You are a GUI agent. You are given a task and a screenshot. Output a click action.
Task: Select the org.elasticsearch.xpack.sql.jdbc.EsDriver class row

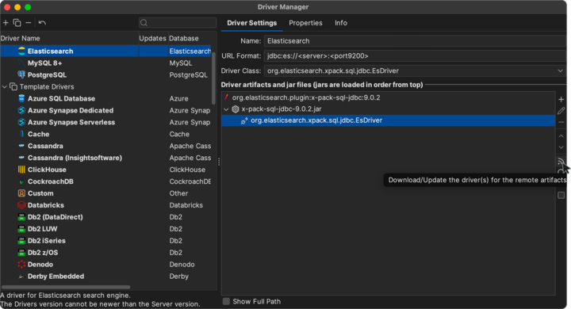click(388, 120)
